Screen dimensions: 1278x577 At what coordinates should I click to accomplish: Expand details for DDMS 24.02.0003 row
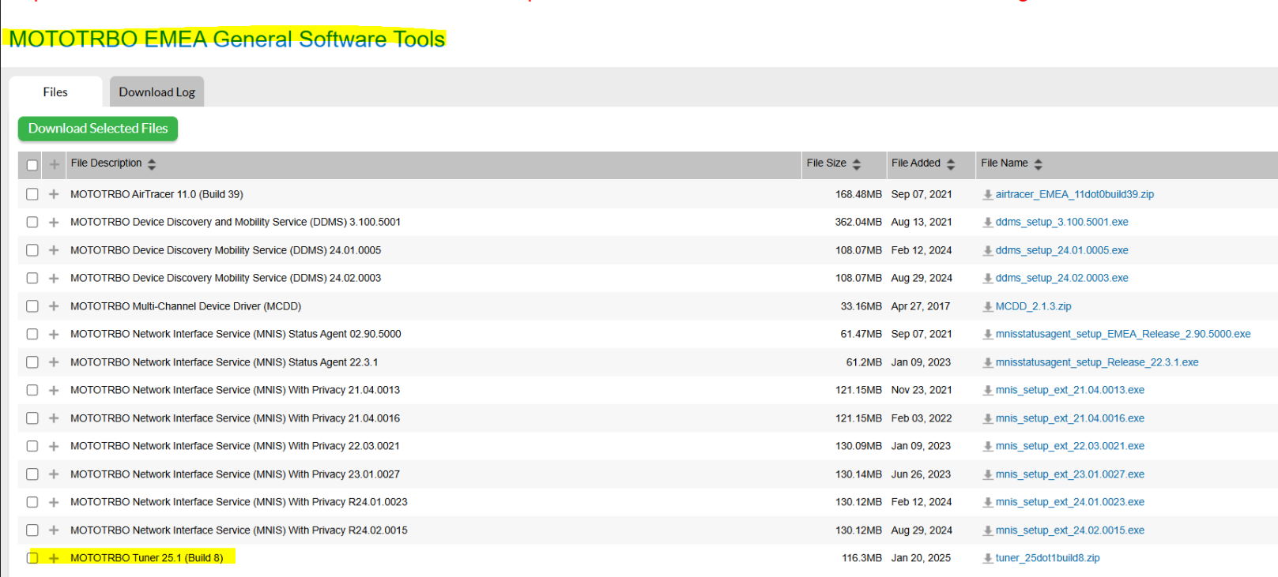(x=54, y=279)
